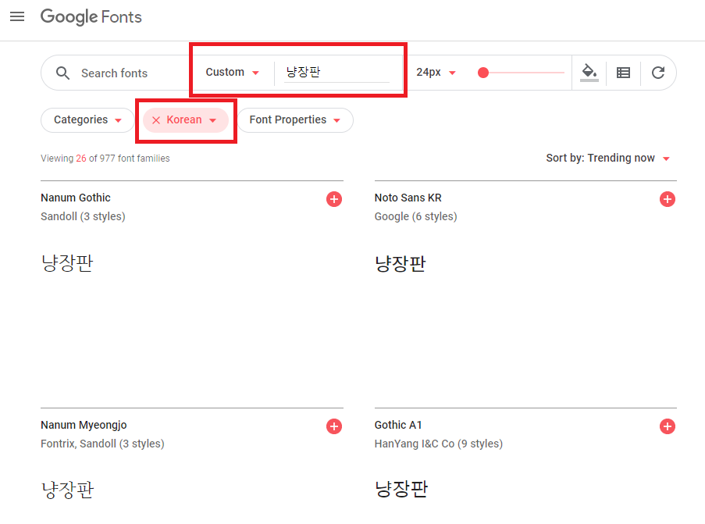Expand the Font Properties filter
The width and height of the screenshot is (705, 524).
point(295,120)
